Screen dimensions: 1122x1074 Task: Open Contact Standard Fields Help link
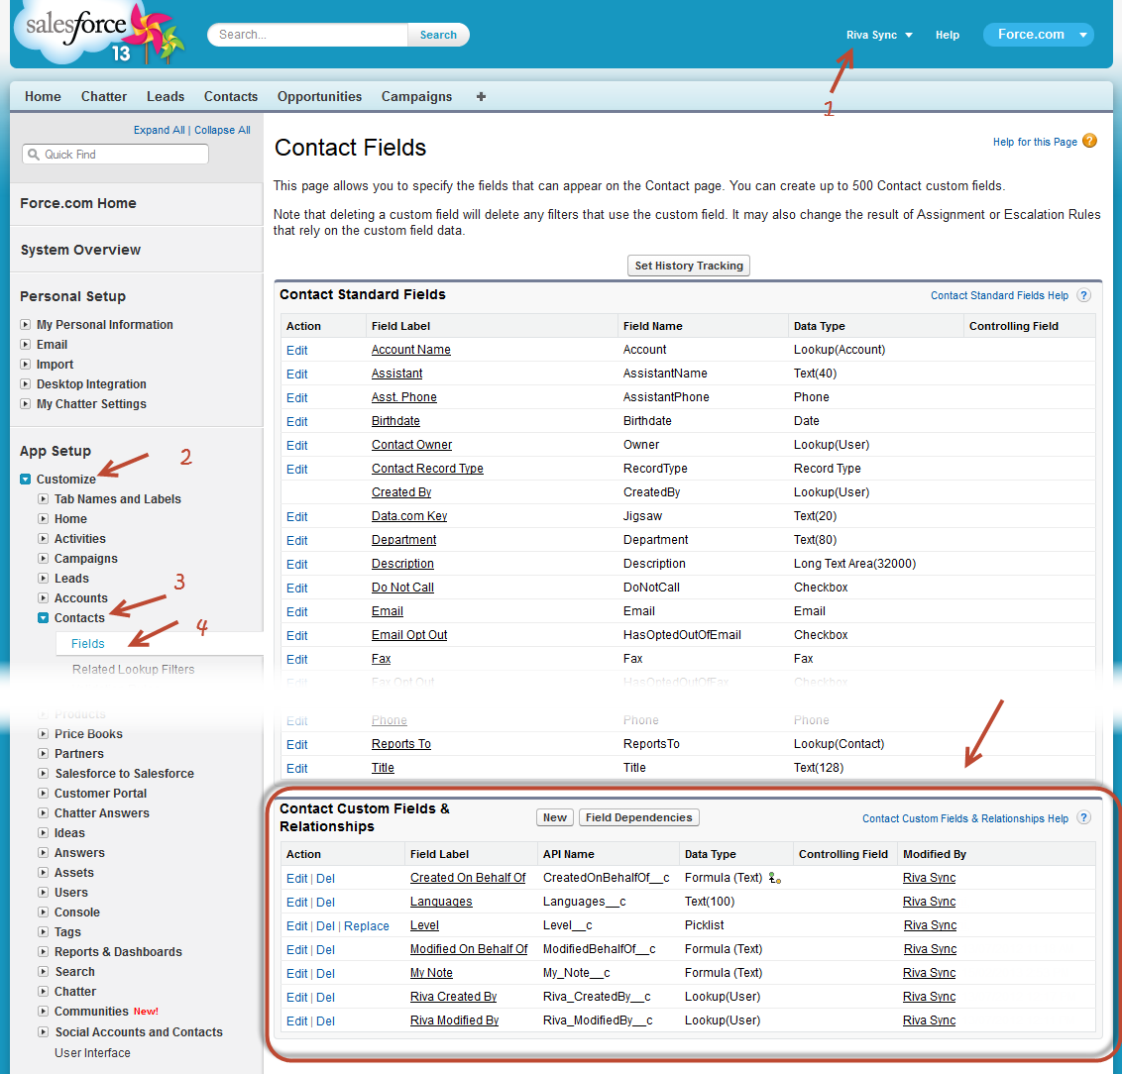pyautogui.click(x=999, y=295)
